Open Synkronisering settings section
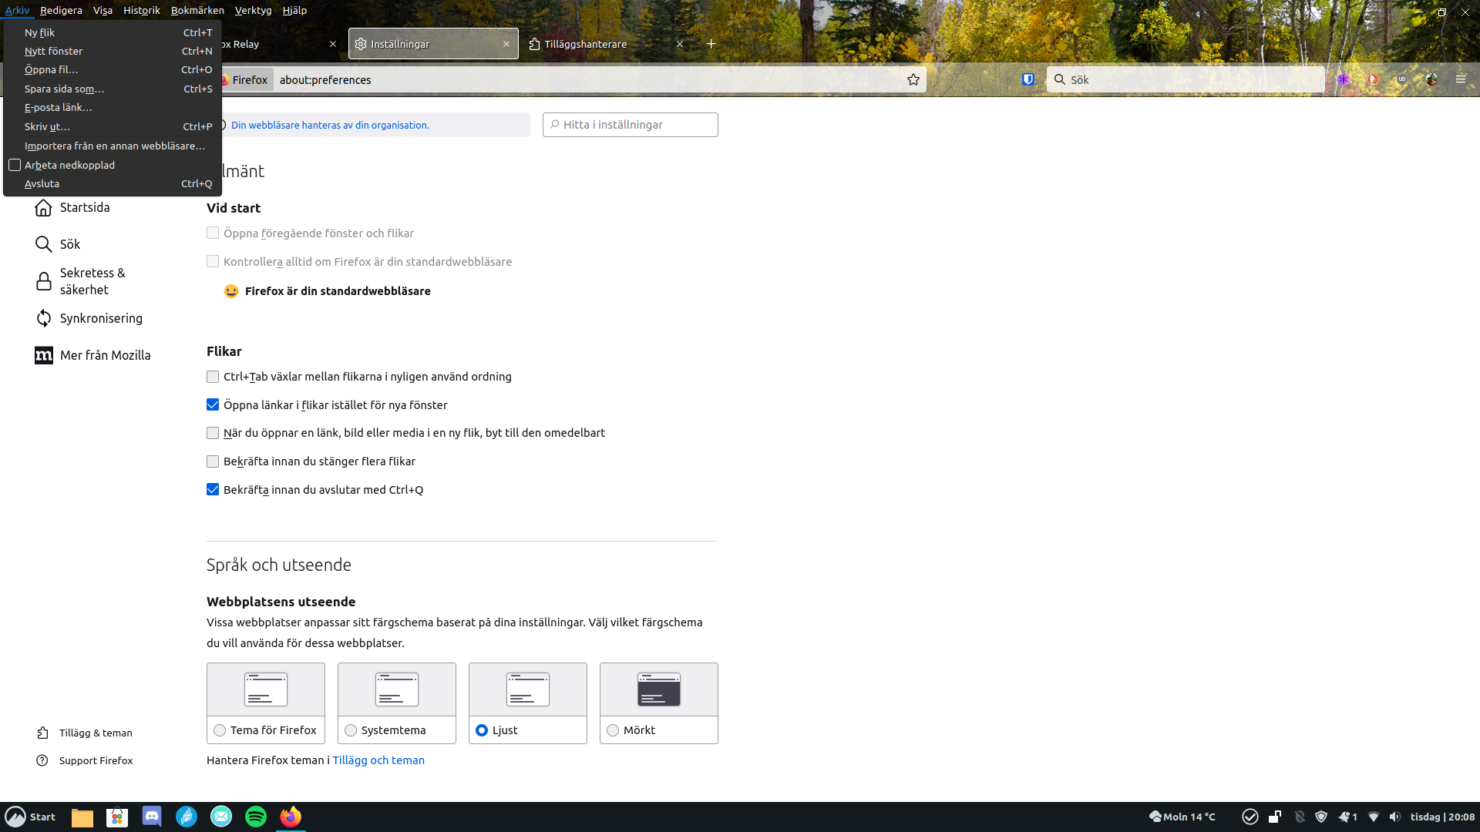Image resolution: width=1480 pixels, height=832 pixels. tap(100, 318)
